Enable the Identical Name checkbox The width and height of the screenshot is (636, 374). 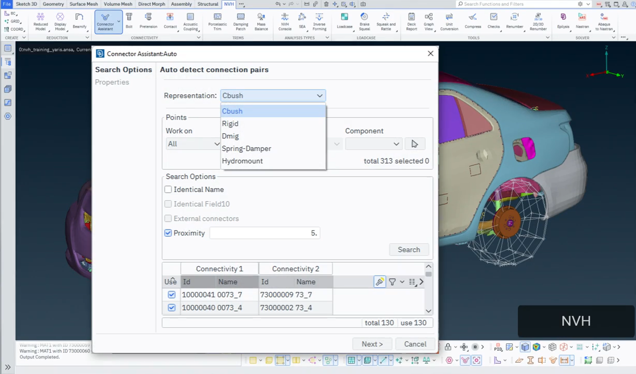(x=168, y=190)
